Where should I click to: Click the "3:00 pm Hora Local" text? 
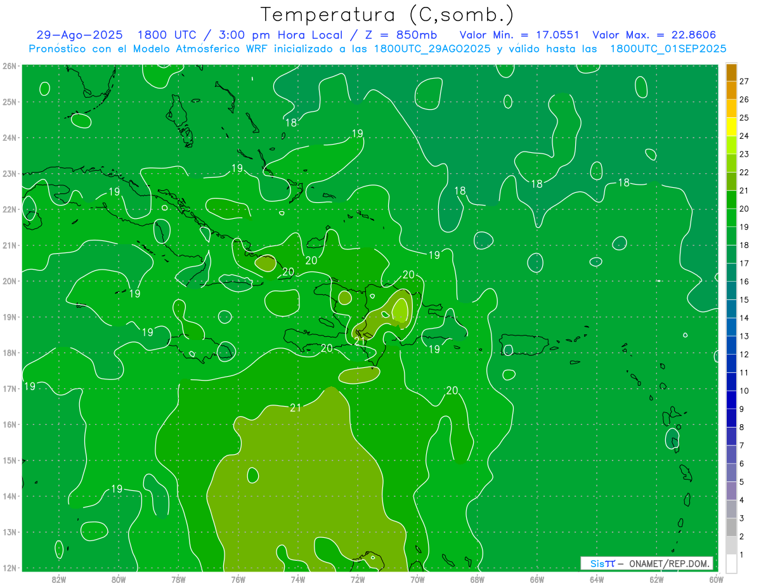point(281,35)
